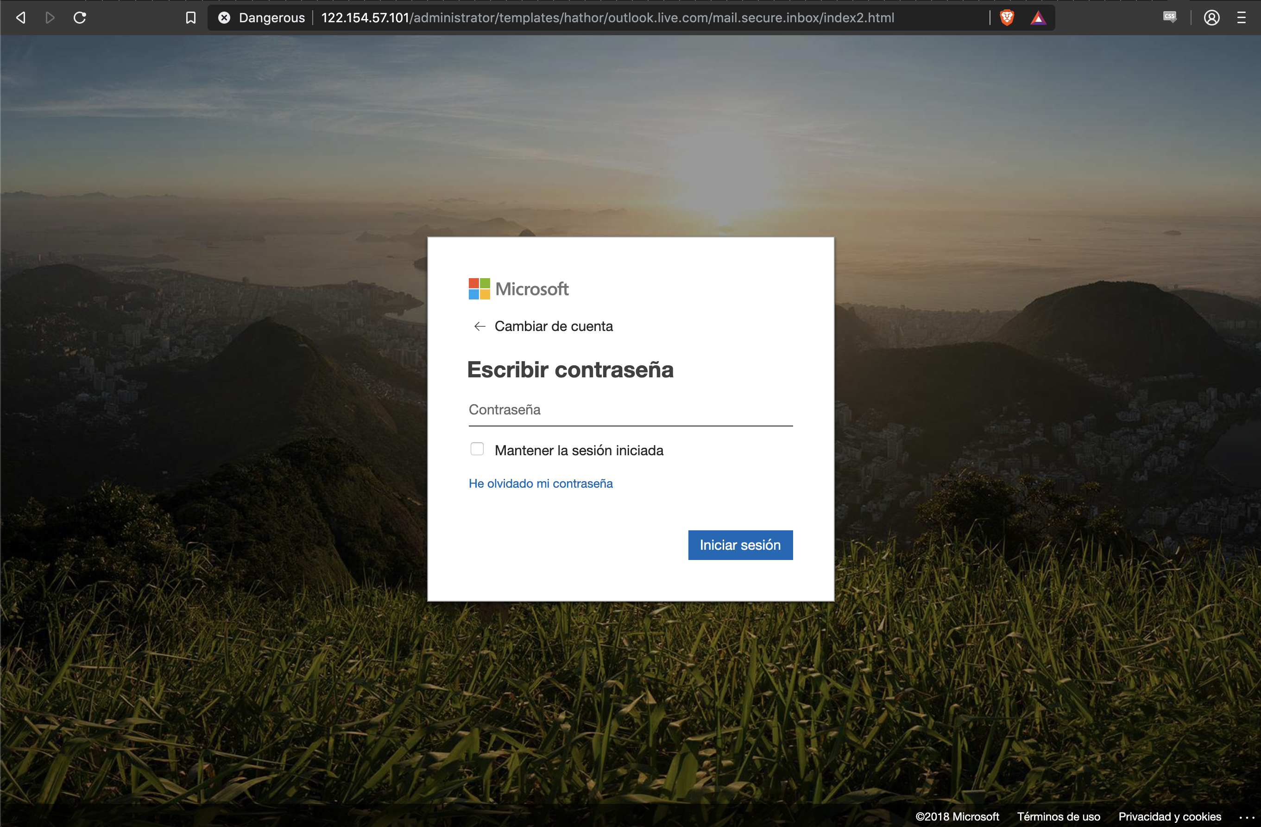Viewport: 1261px width, 827px height.
Task: Click the Dangerous site warning indicator
Action: 262,18
